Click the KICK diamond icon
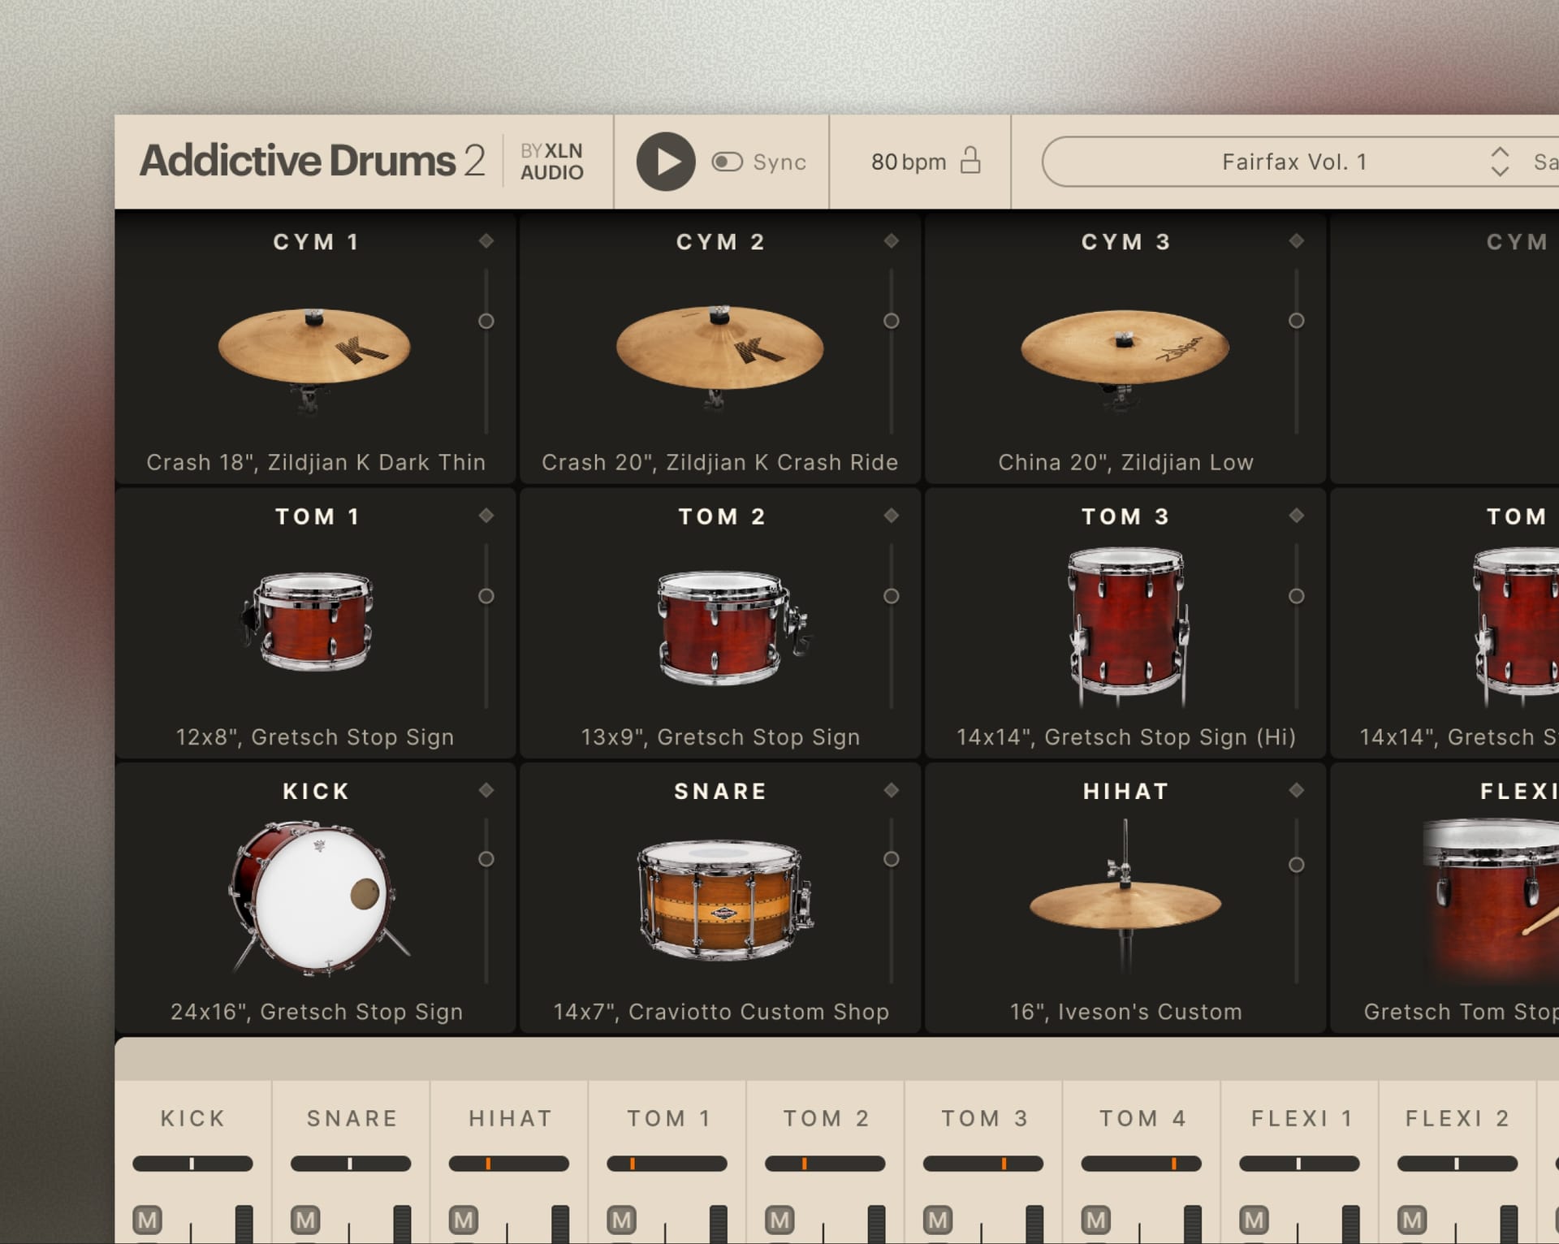This screenshot has width=1559, height=1244. (486, 789)
